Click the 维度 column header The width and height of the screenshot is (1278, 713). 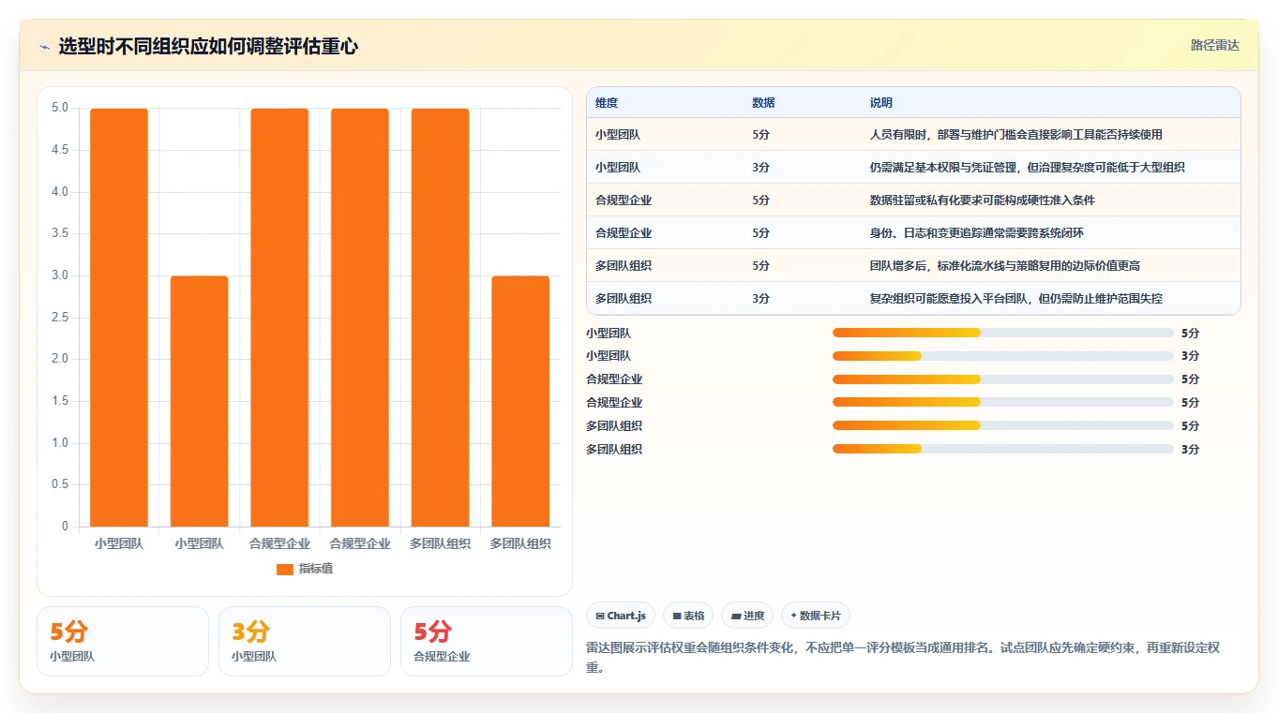click(607, 103)
